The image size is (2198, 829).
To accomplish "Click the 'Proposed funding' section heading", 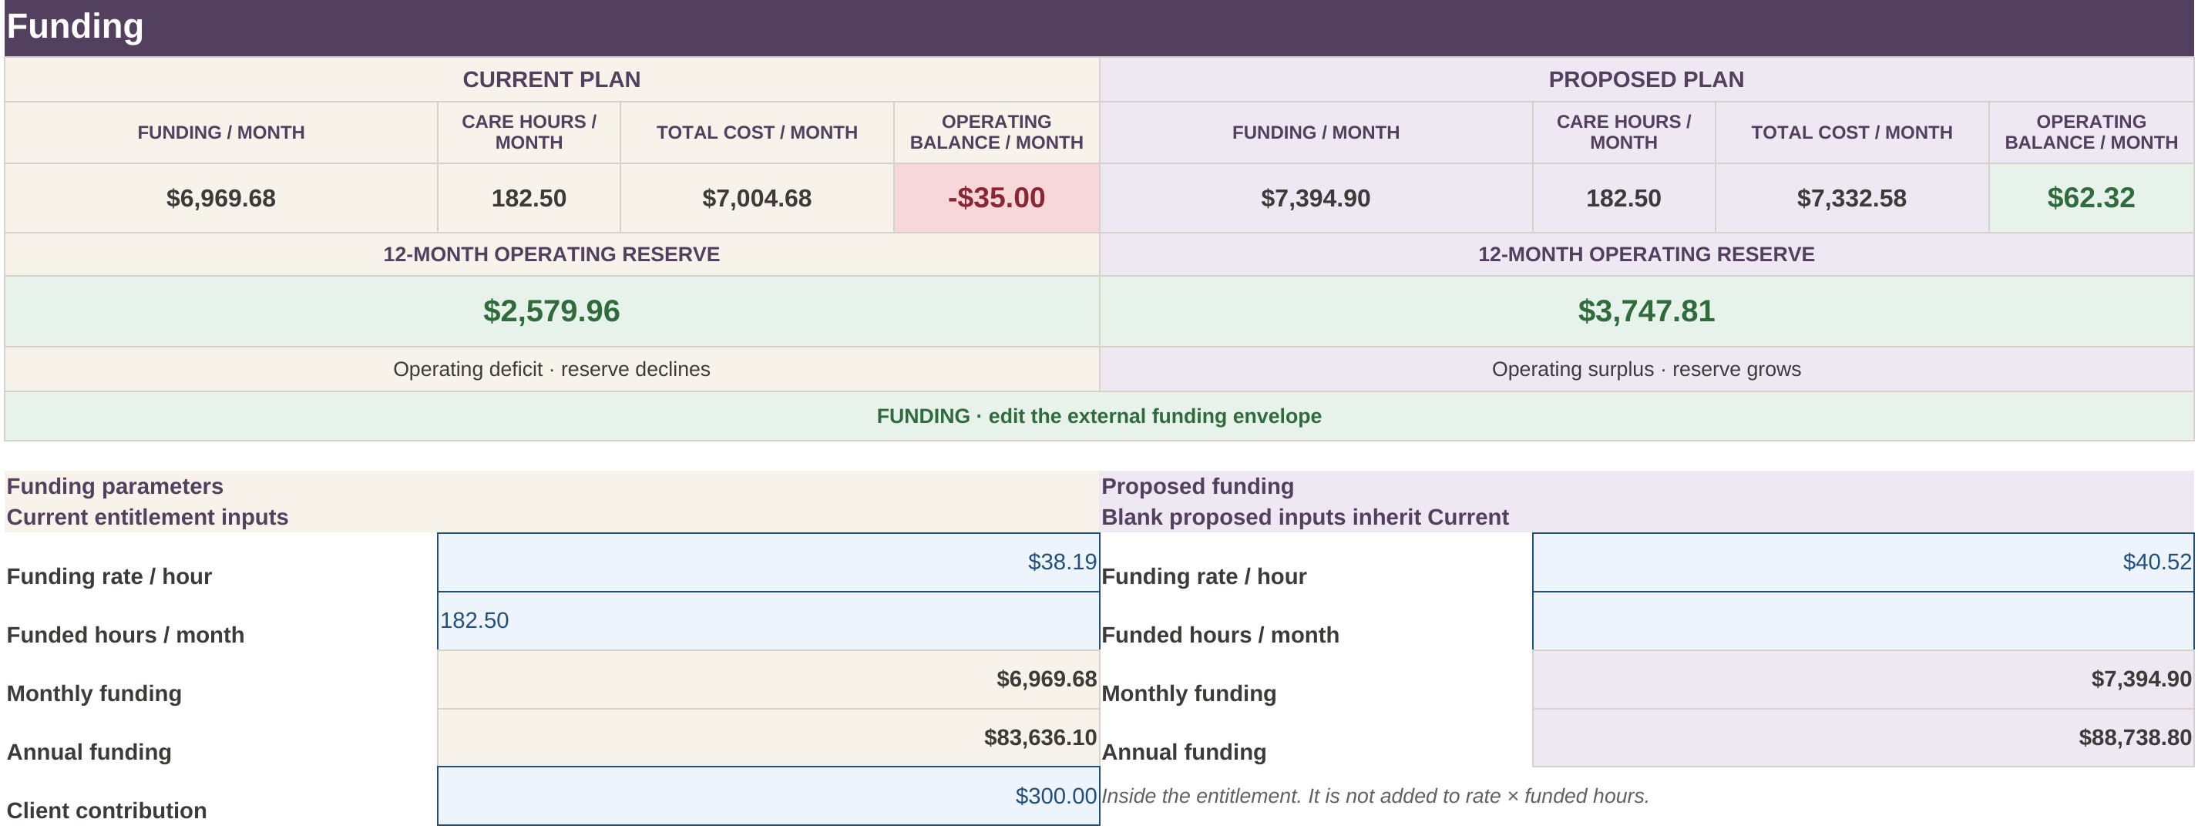I will 1197,486.
